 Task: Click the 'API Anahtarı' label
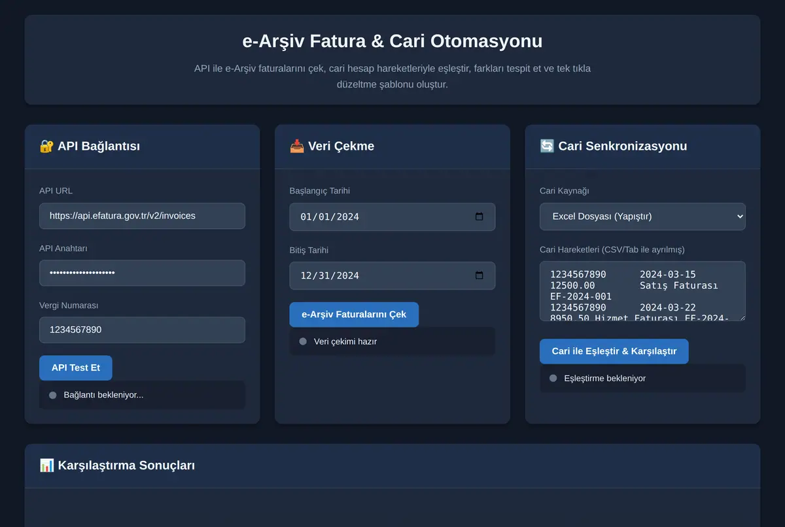click(63, 248)
